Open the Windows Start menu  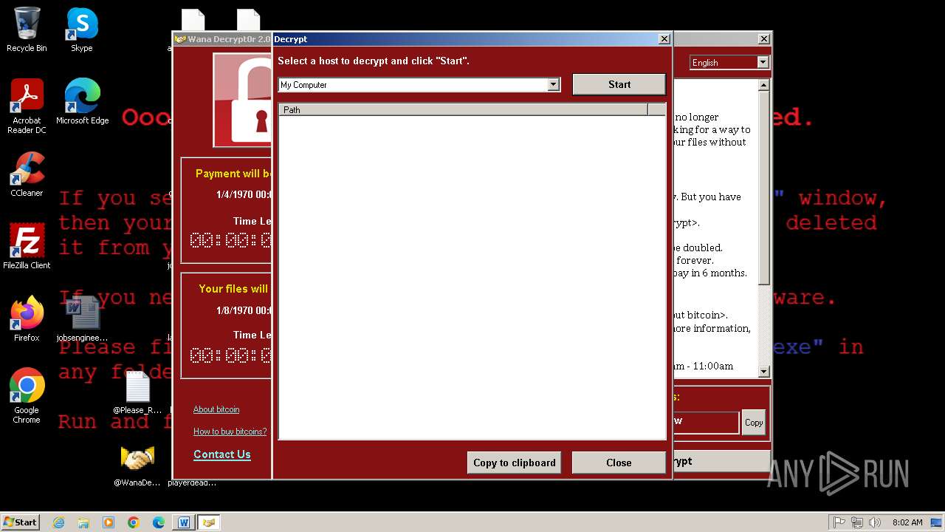point(20,522)
